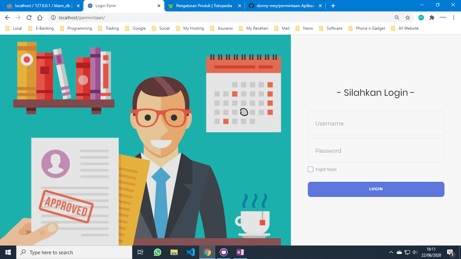Switch to Pengaturan Produk Tokopedia tab
The height and width of the screenshot is (259, 461).
click(x=204, y=6)
